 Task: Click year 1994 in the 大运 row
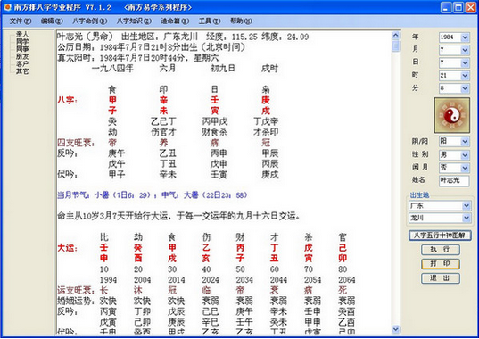click(x=108, y=280)
